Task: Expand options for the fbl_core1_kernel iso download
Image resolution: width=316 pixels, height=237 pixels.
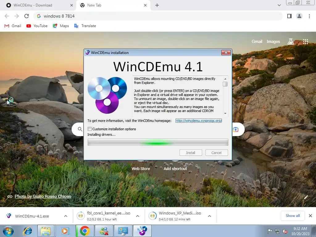Action: pos(138,216)
